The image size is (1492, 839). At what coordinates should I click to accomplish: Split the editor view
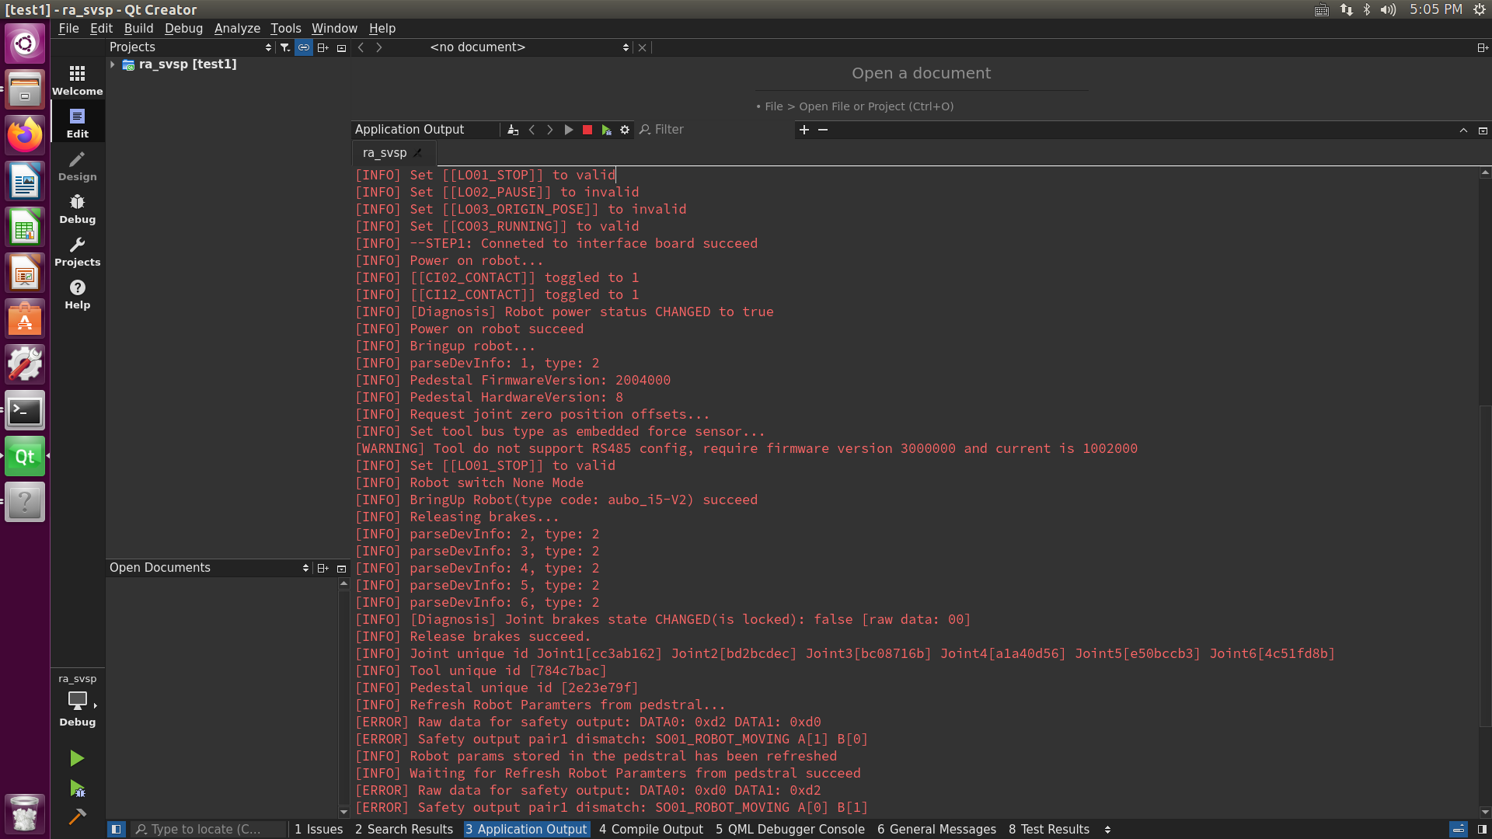point(1482,47)
